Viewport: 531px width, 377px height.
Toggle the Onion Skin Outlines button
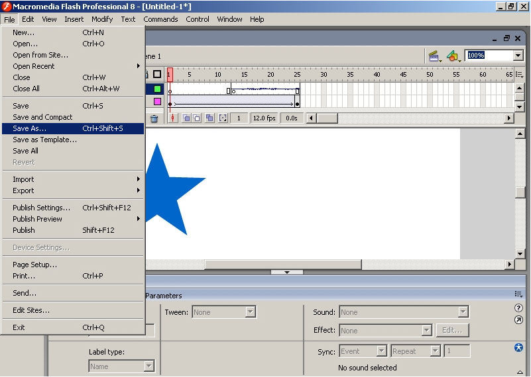tap(196, 118)
